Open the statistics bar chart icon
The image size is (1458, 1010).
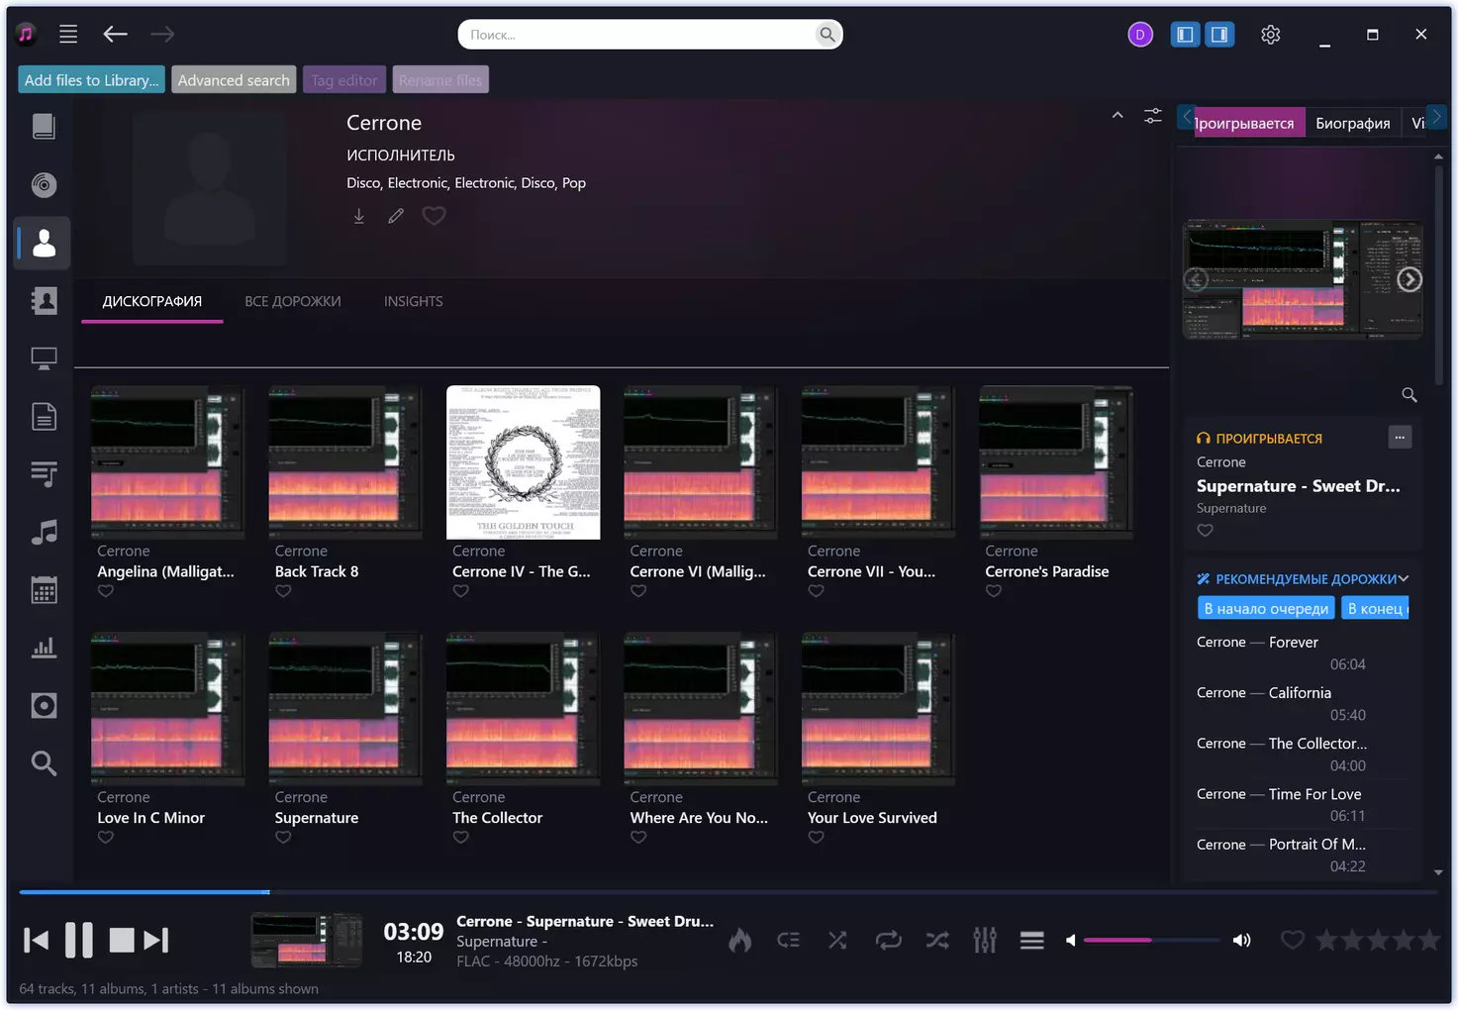(x=44, y=649)
